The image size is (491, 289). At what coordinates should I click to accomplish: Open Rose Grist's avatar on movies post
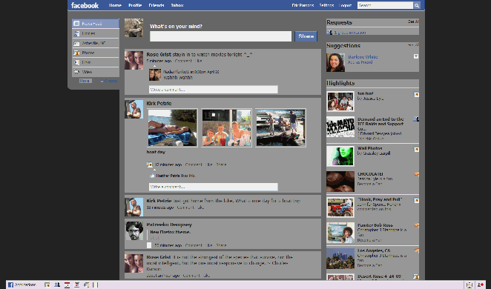(134, 60)
